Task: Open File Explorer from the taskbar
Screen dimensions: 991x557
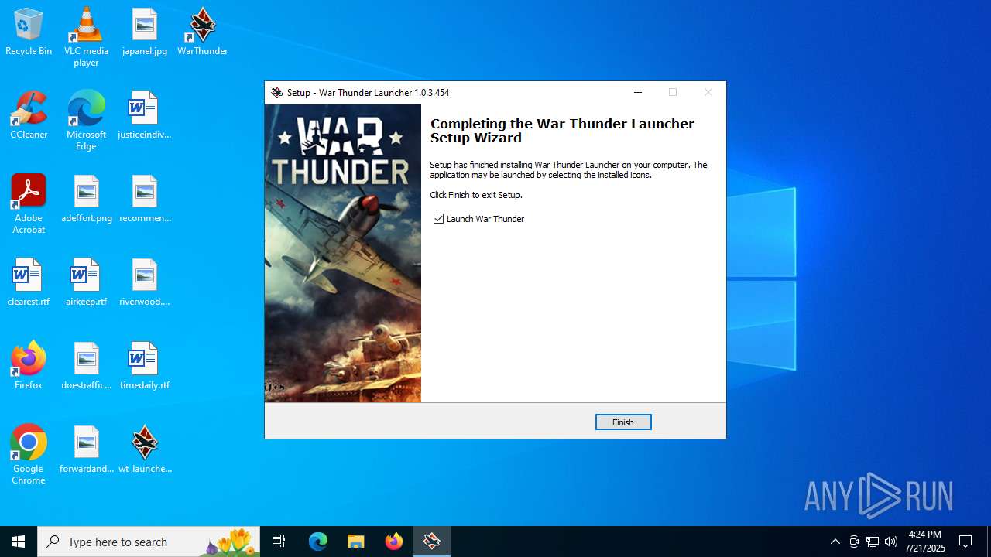Action: coord(356,542)
